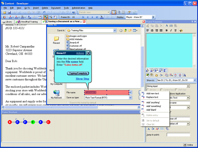
Task: Open the Details view dropdown in the toolbar
Action: pos(108,12)
